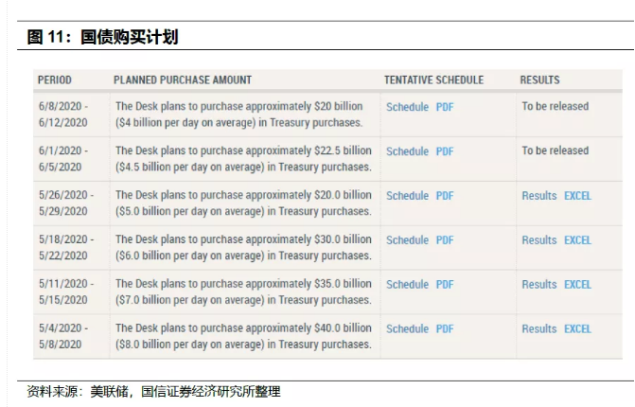Open Schedule link for 5/4/2020 period

(407, 328)
